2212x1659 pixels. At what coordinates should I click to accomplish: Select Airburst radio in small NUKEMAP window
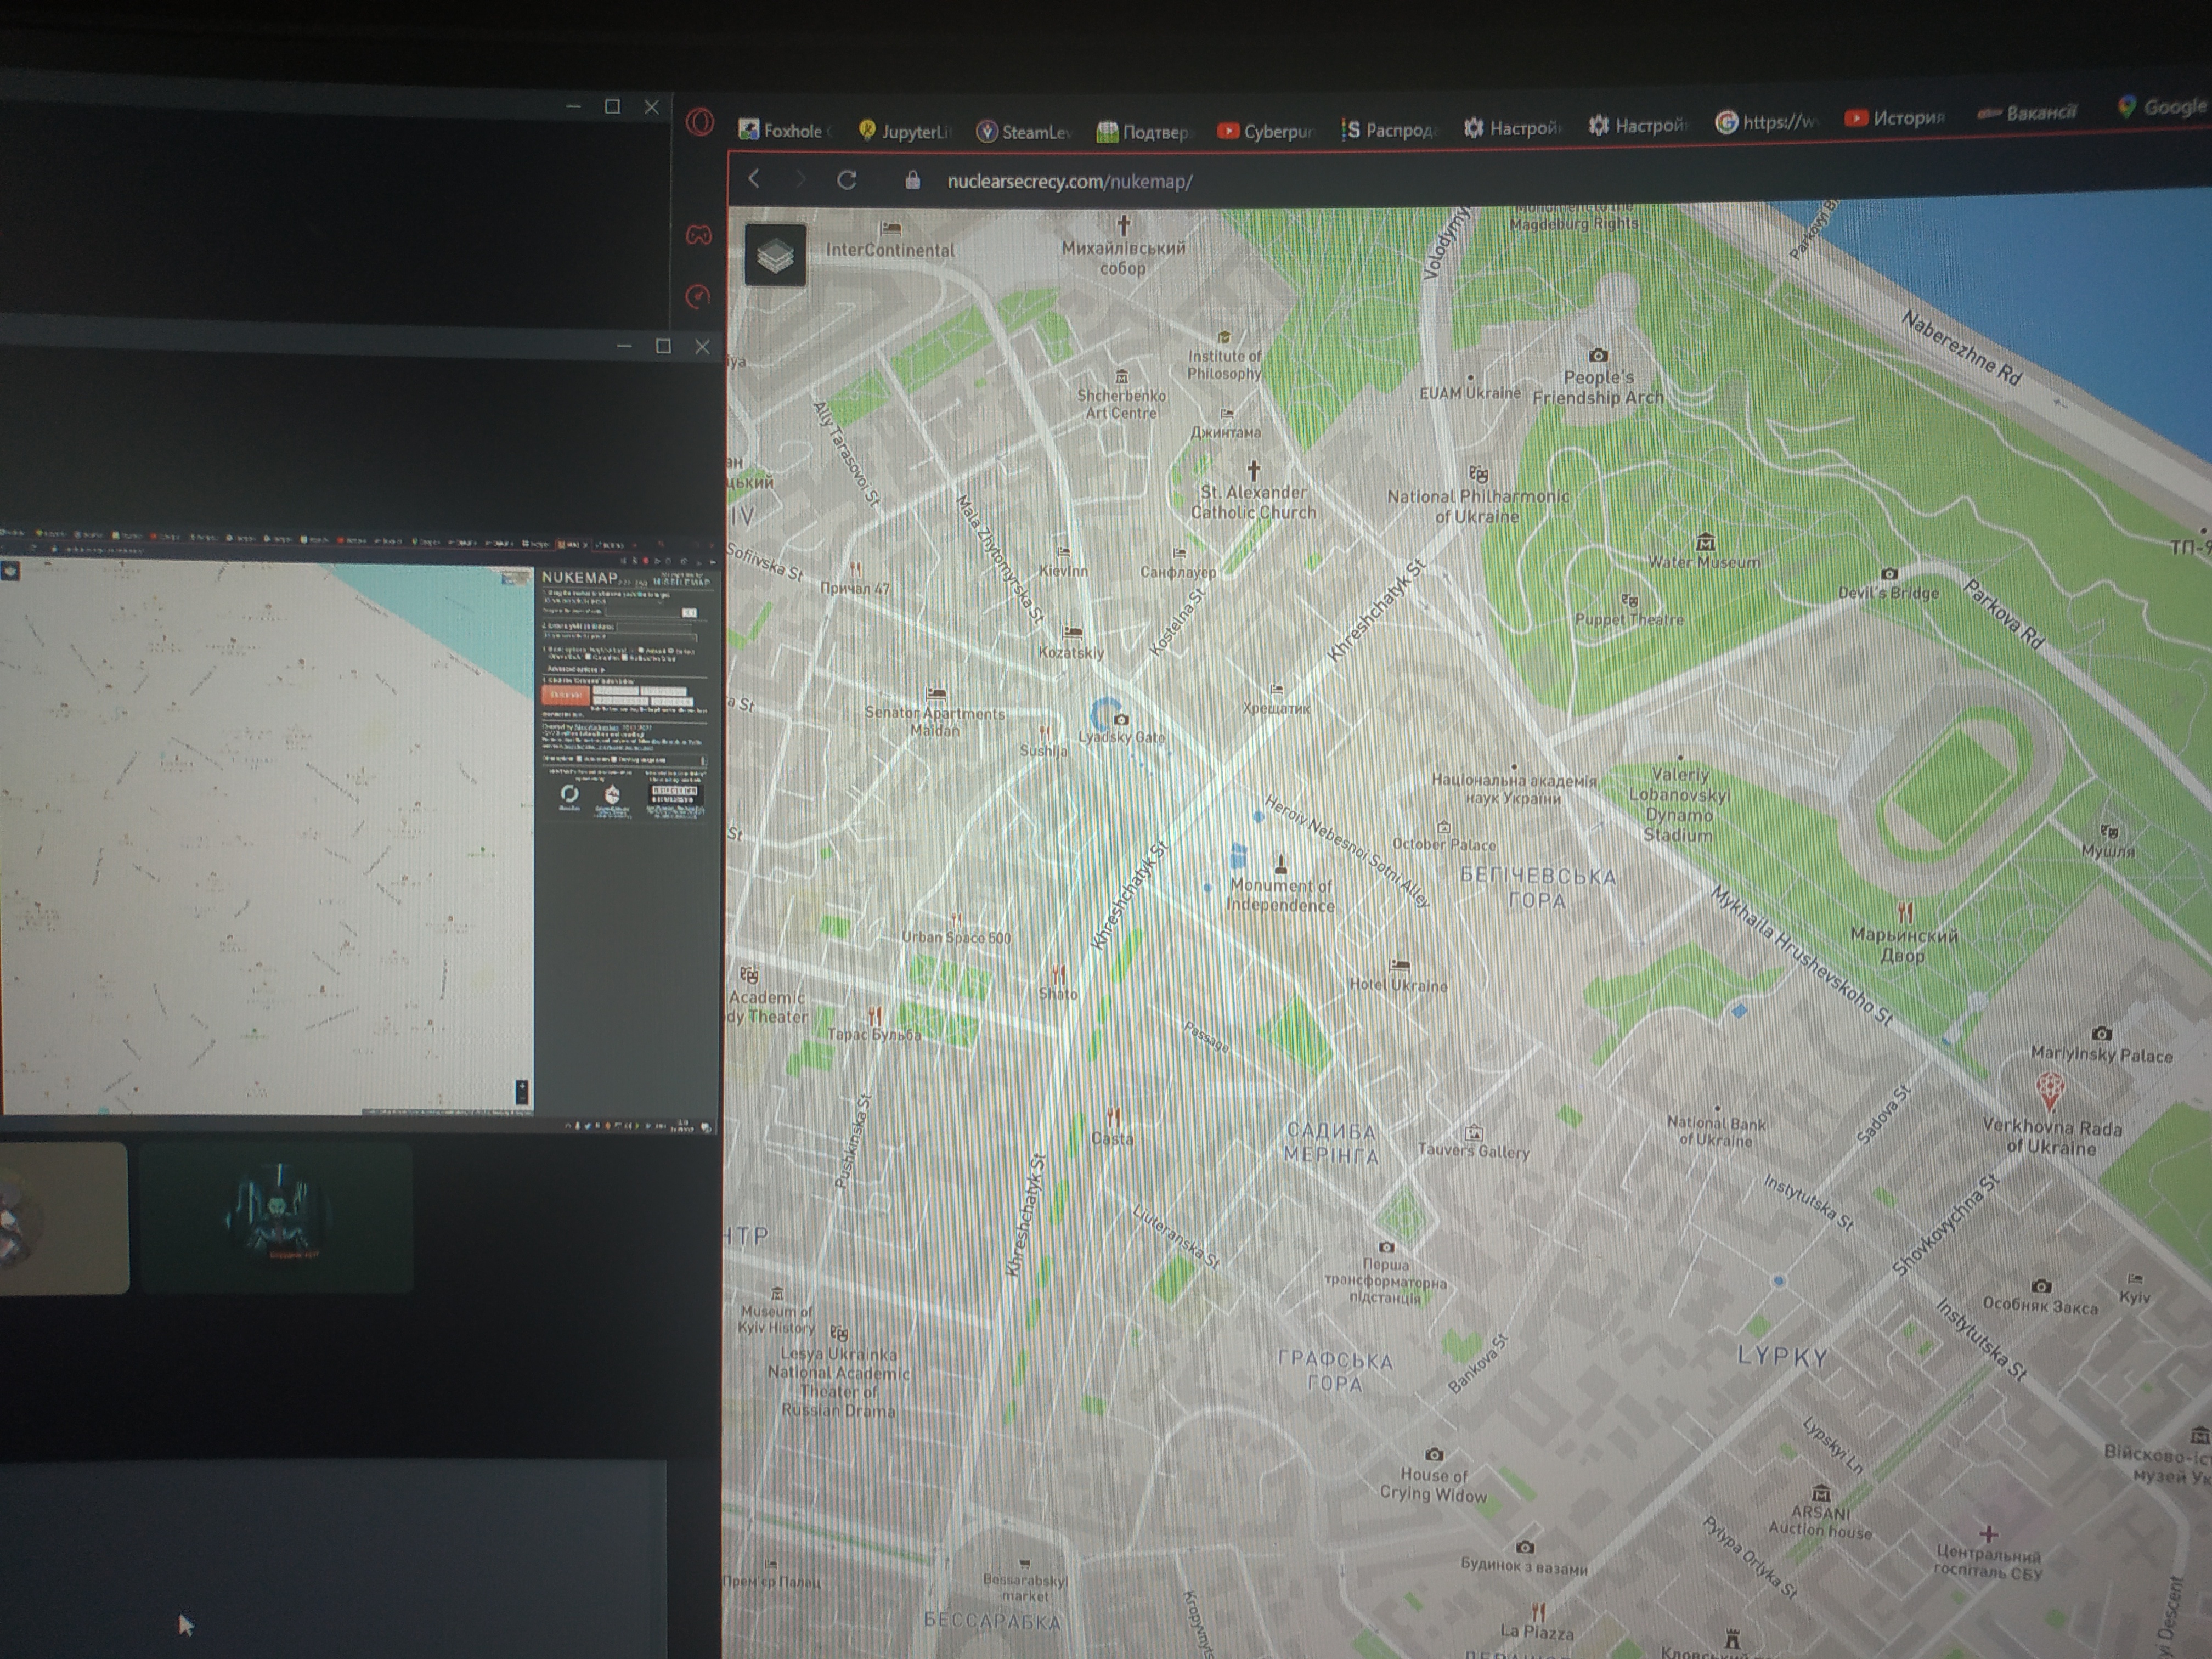pyautogui.click(x=642, y=650)
